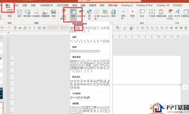Open the 形状 (Shapes) dropdown button
The height and width of the screenshot is (114, 189).
coord(73,14)
